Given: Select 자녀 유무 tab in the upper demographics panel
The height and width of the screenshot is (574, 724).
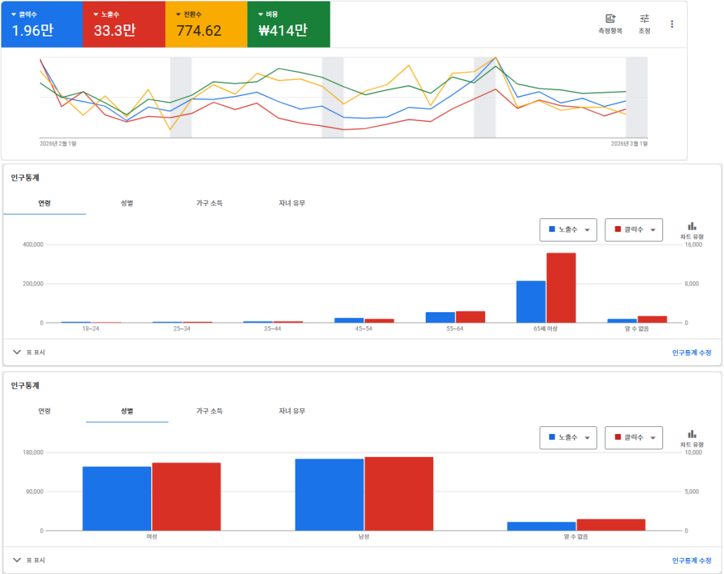Looking at the screenshot, I should 291,203.
